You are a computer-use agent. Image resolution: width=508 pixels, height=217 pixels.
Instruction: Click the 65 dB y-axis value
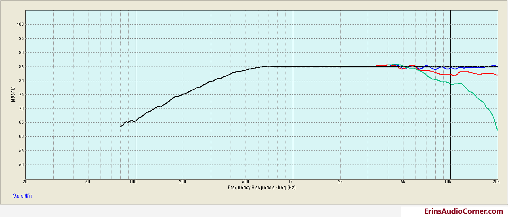click(x=22, y=123)
